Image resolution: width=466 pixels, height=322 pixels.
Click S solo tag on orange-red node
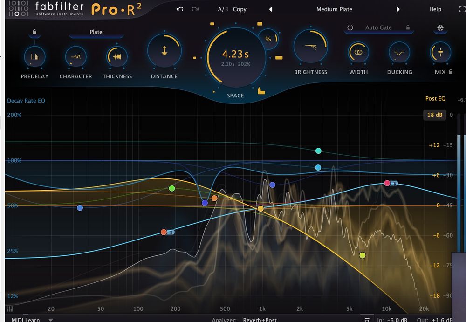tap(171, 232)
